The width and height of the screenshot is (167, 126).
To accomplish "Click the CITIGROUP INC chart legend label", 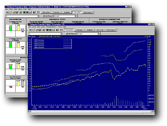I will click(45, 37).
